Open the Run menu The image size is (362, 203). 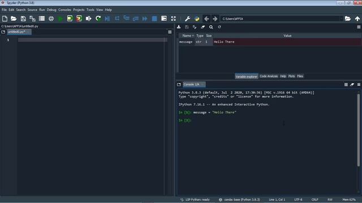tap(42, 10)
